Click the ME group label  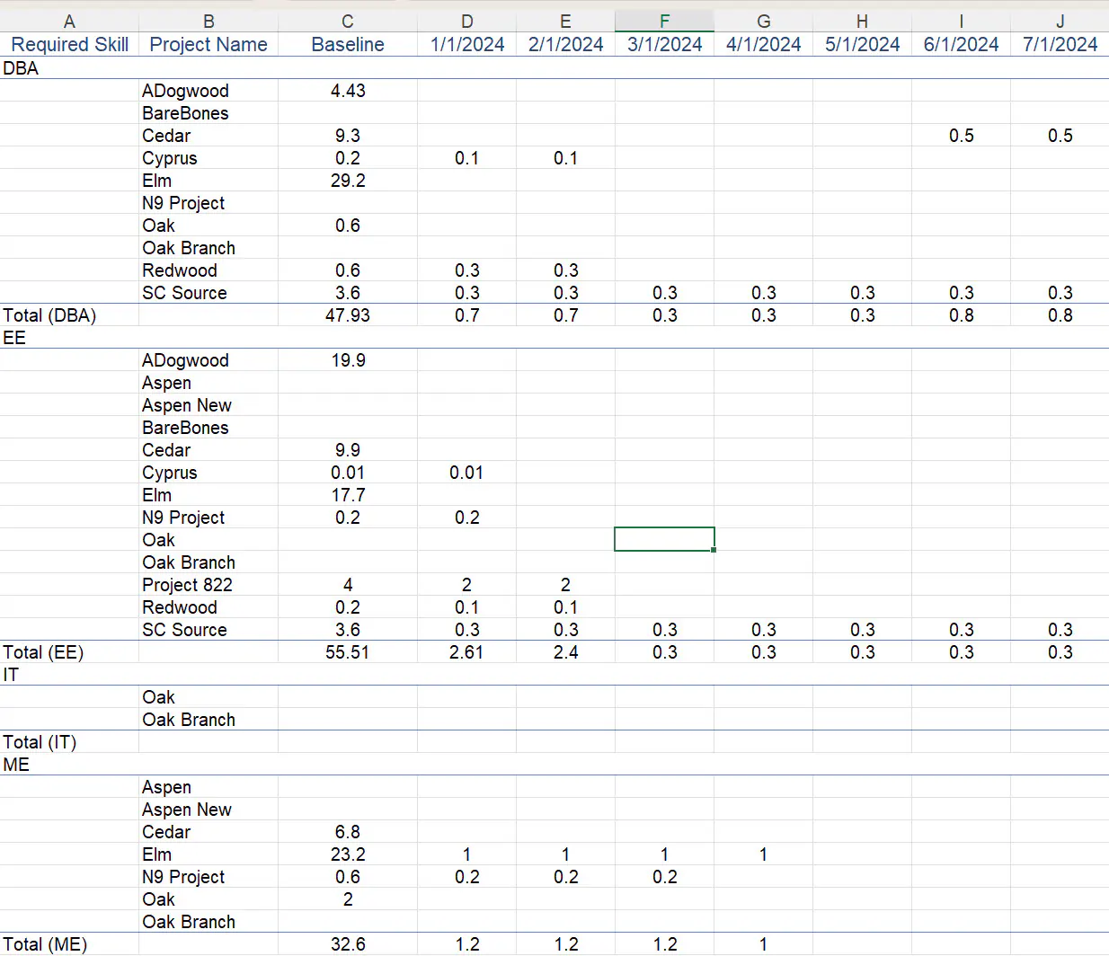point(16,765)
